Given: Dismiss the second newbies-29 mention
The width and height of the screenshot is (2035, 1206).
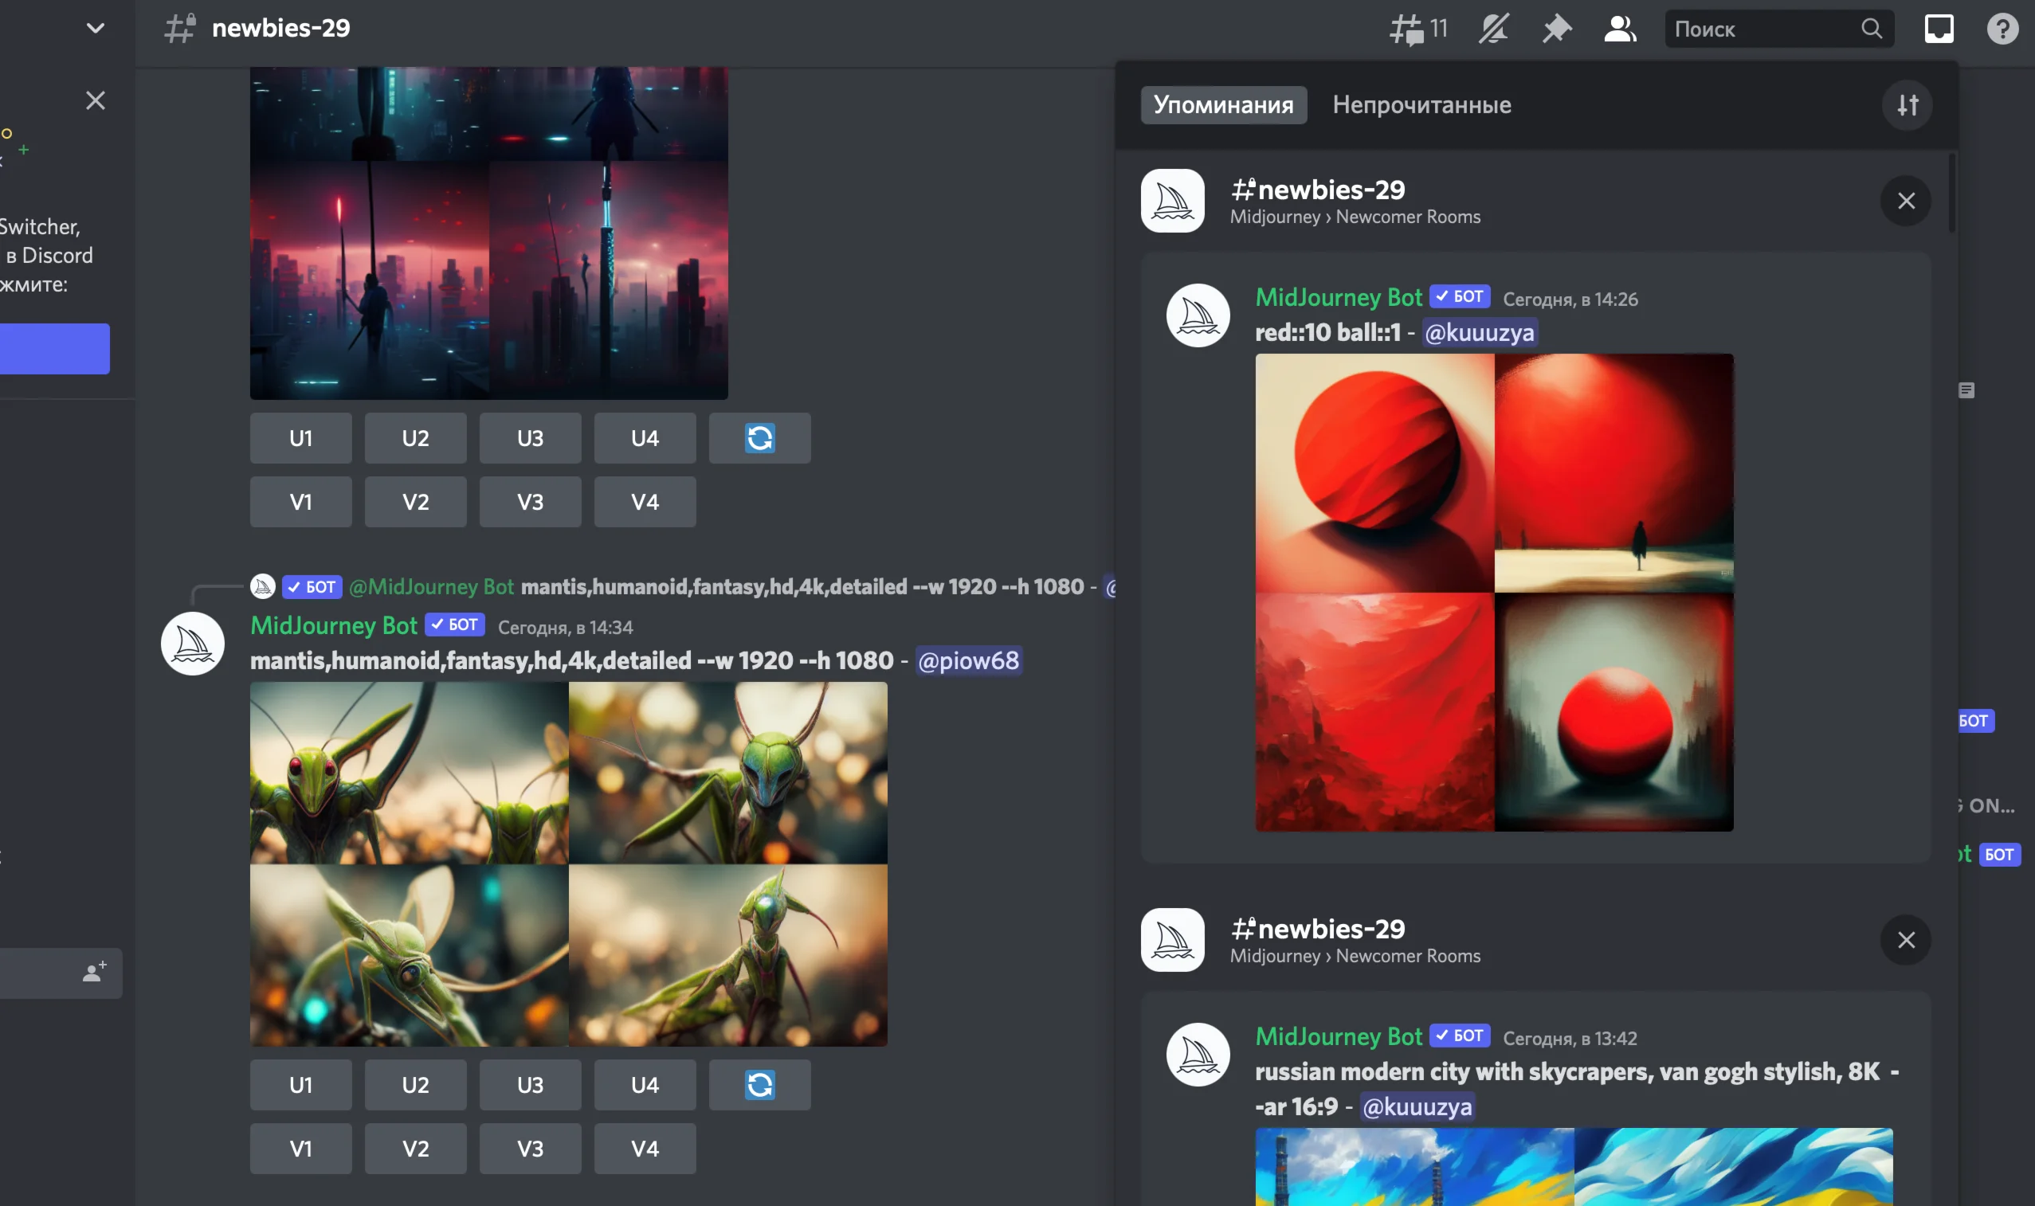Looking at the screenshot, I should click(1905, 940).
